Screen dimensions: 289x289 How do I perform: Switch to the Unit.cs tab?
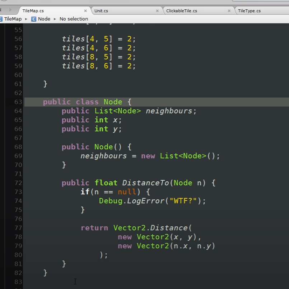coord(101,11)
